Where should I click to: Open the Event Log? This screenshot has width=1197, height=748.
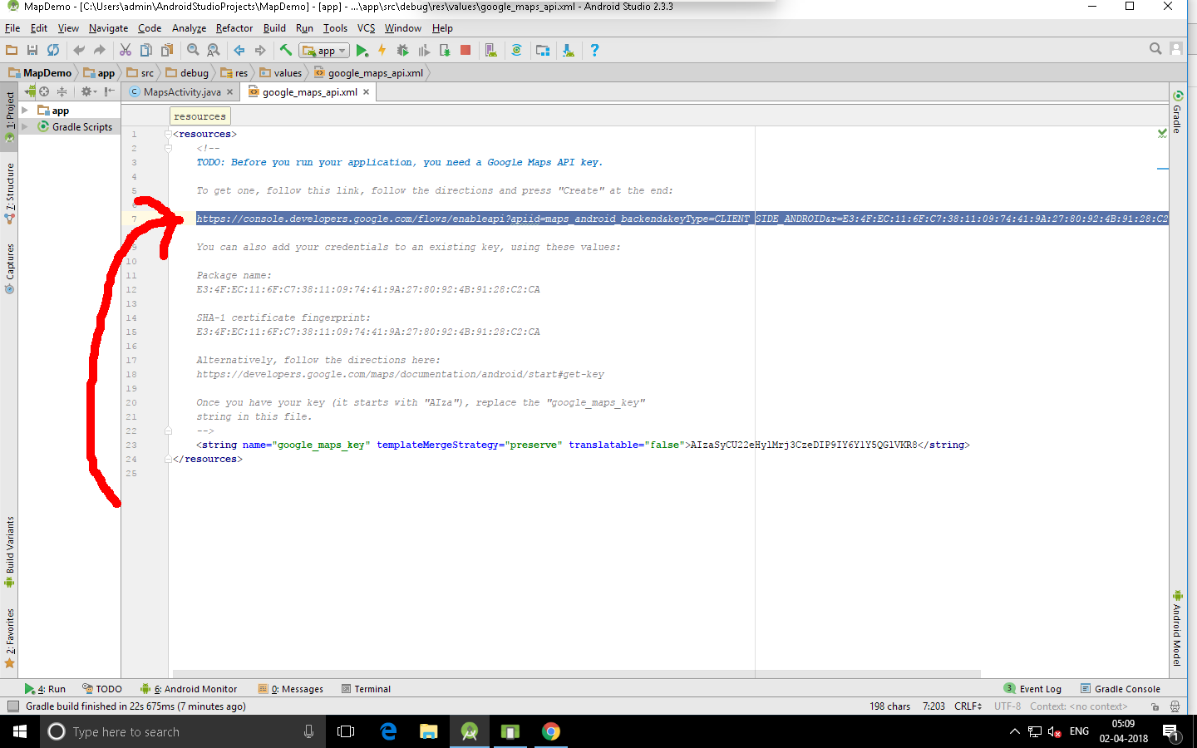click(x=1038, y=688)
